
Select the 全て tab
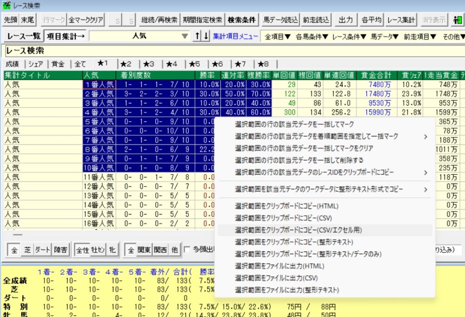pos(80,64)
